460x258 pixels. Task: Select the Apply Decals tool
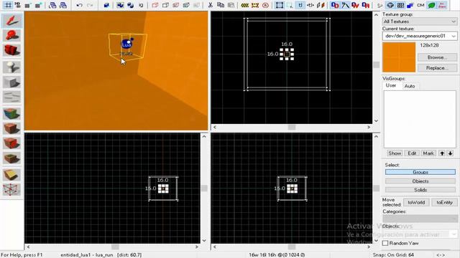[11, 143]
